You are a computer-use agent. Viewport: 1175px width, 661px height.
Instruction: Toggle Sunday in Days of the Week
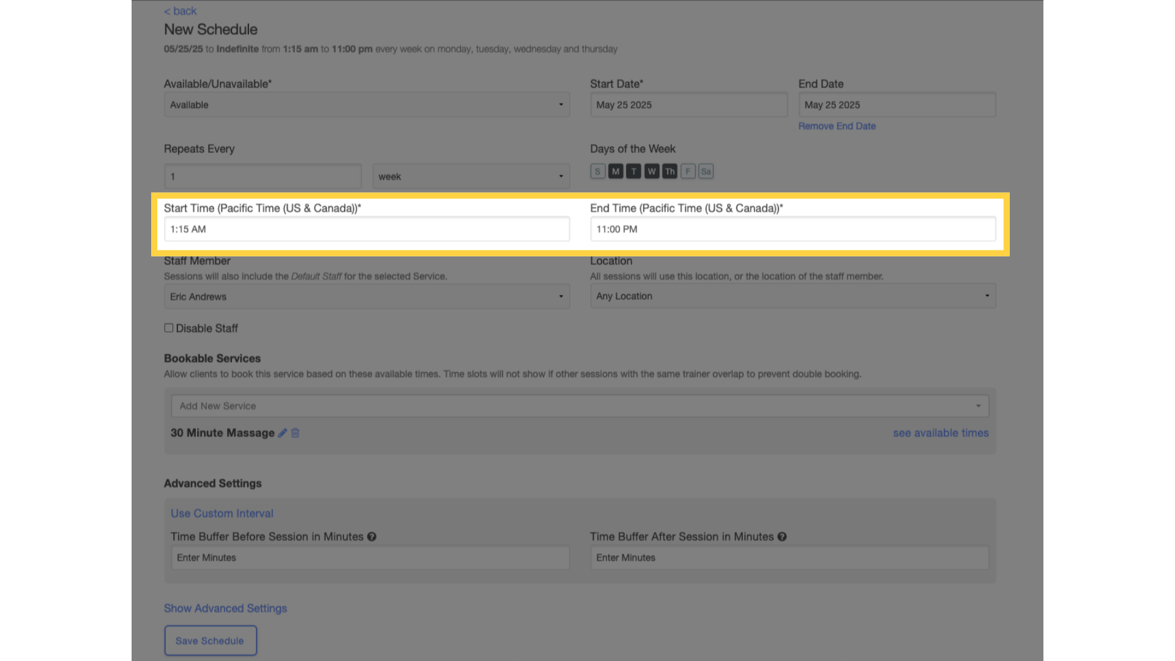598,171
